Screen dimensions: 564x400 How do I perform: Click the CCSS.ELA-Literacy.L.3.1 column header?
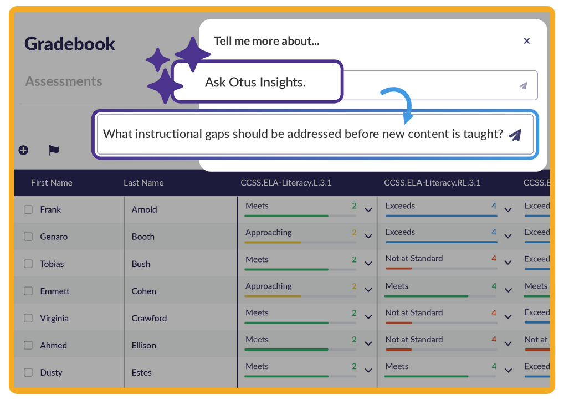286,182
